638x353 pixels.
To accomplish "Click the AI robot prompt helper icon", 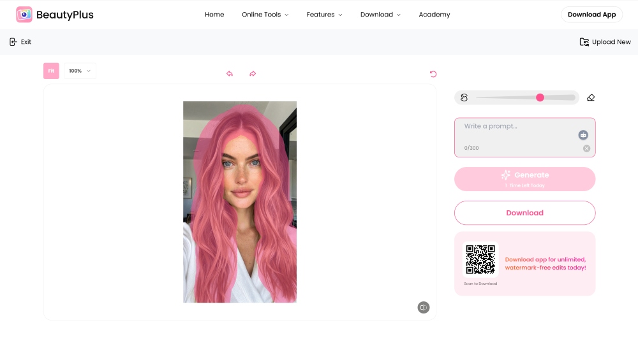I will click(x=583, y=135).
